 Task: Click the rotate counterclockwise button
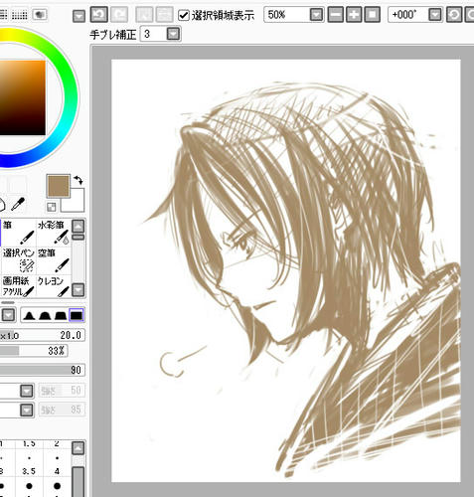[x=454, y=15]
